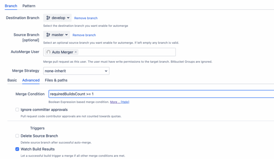This screenshot has height=159, width=274.
Task: Select the Basic tab
Action: [x=12, y=80]
